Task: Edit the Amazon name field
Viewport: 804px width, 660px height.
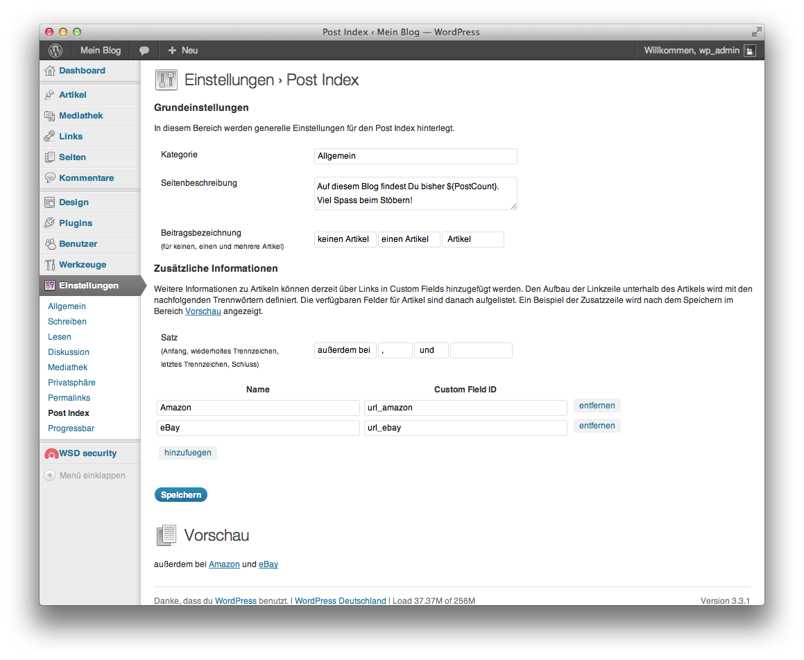Action: click(258, 408)
